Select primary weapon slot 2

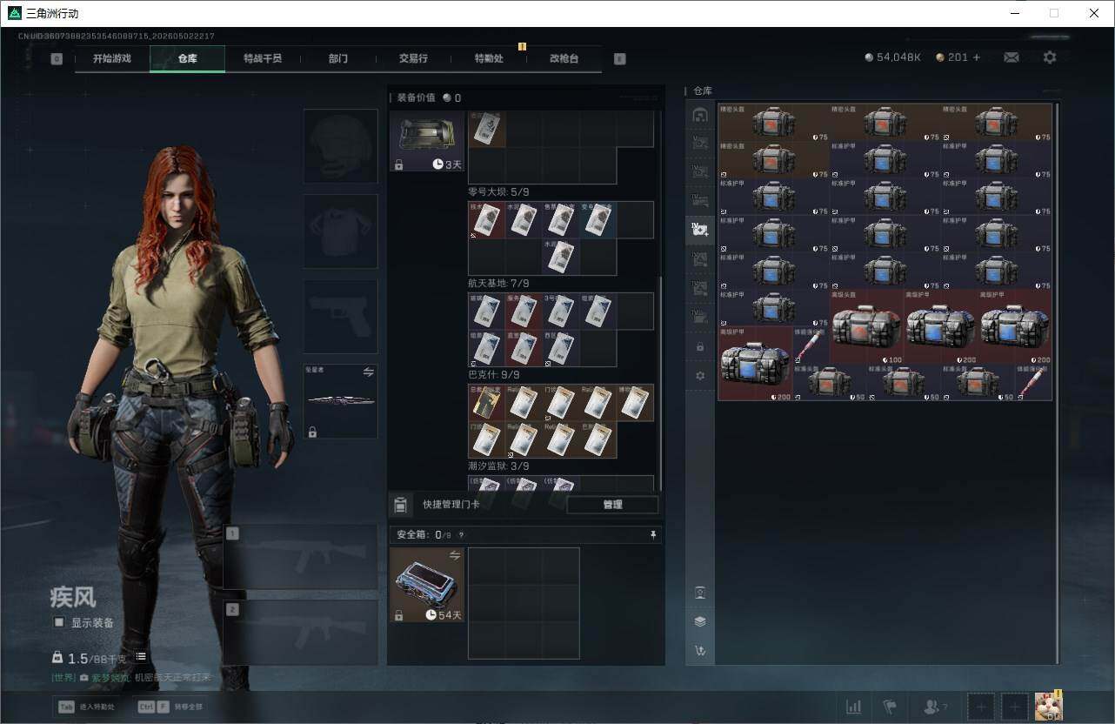coord(300,633)
